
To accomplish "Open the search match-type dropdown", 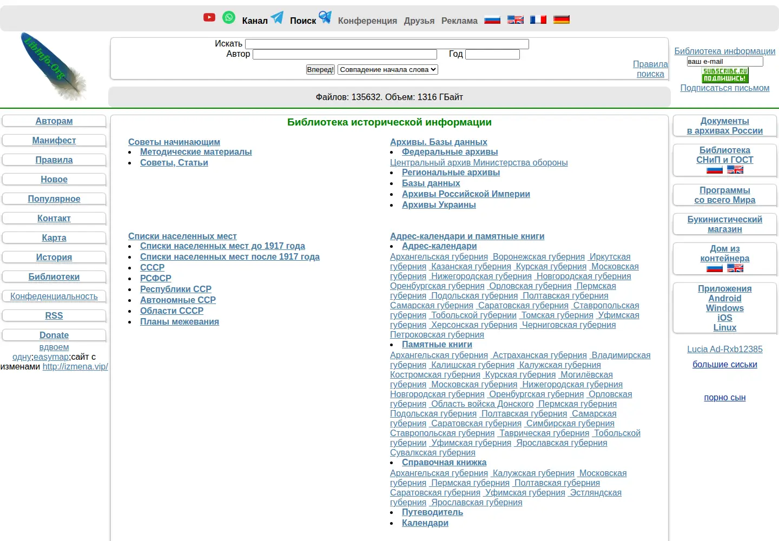I will click(388, 69).
